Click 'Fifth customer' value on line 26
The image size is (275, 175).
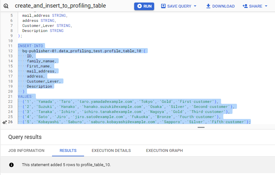click(228, 122)
